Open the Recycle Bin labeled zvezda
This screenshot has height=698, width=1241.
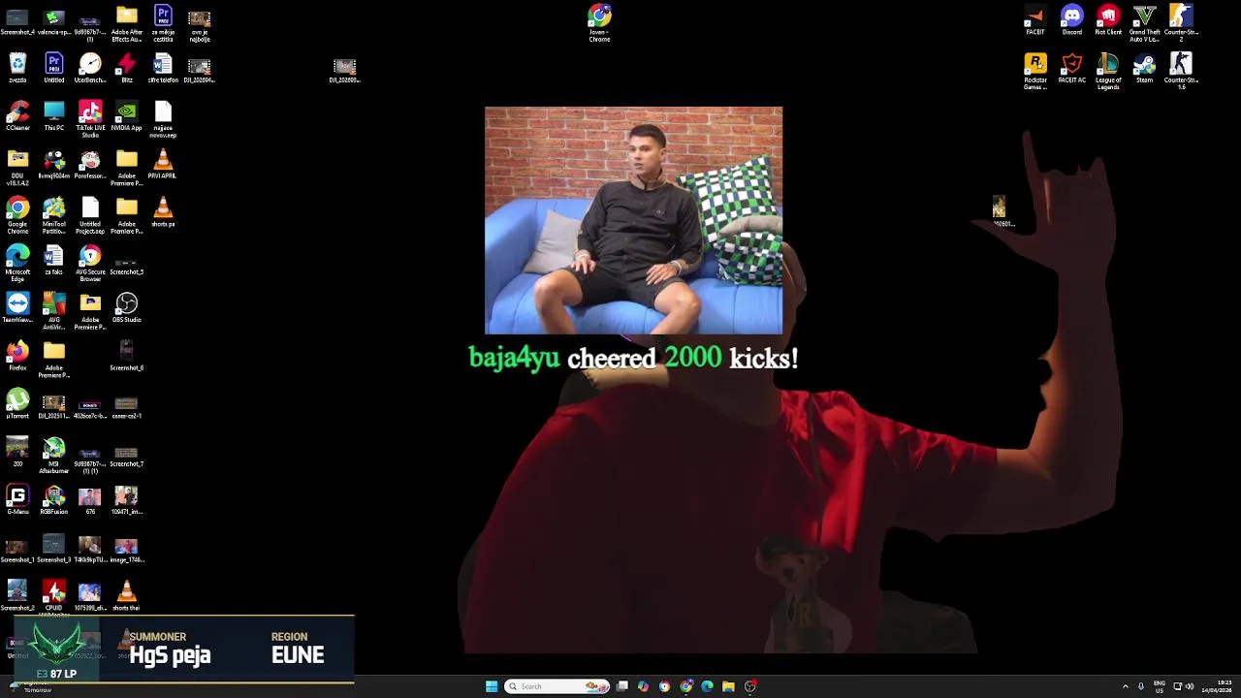coord(17,68)
